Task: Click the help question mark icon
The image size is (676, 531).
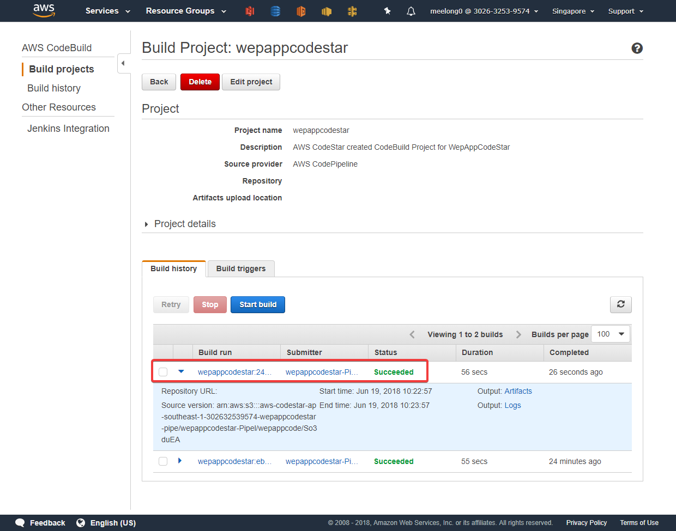Action: 637,48
